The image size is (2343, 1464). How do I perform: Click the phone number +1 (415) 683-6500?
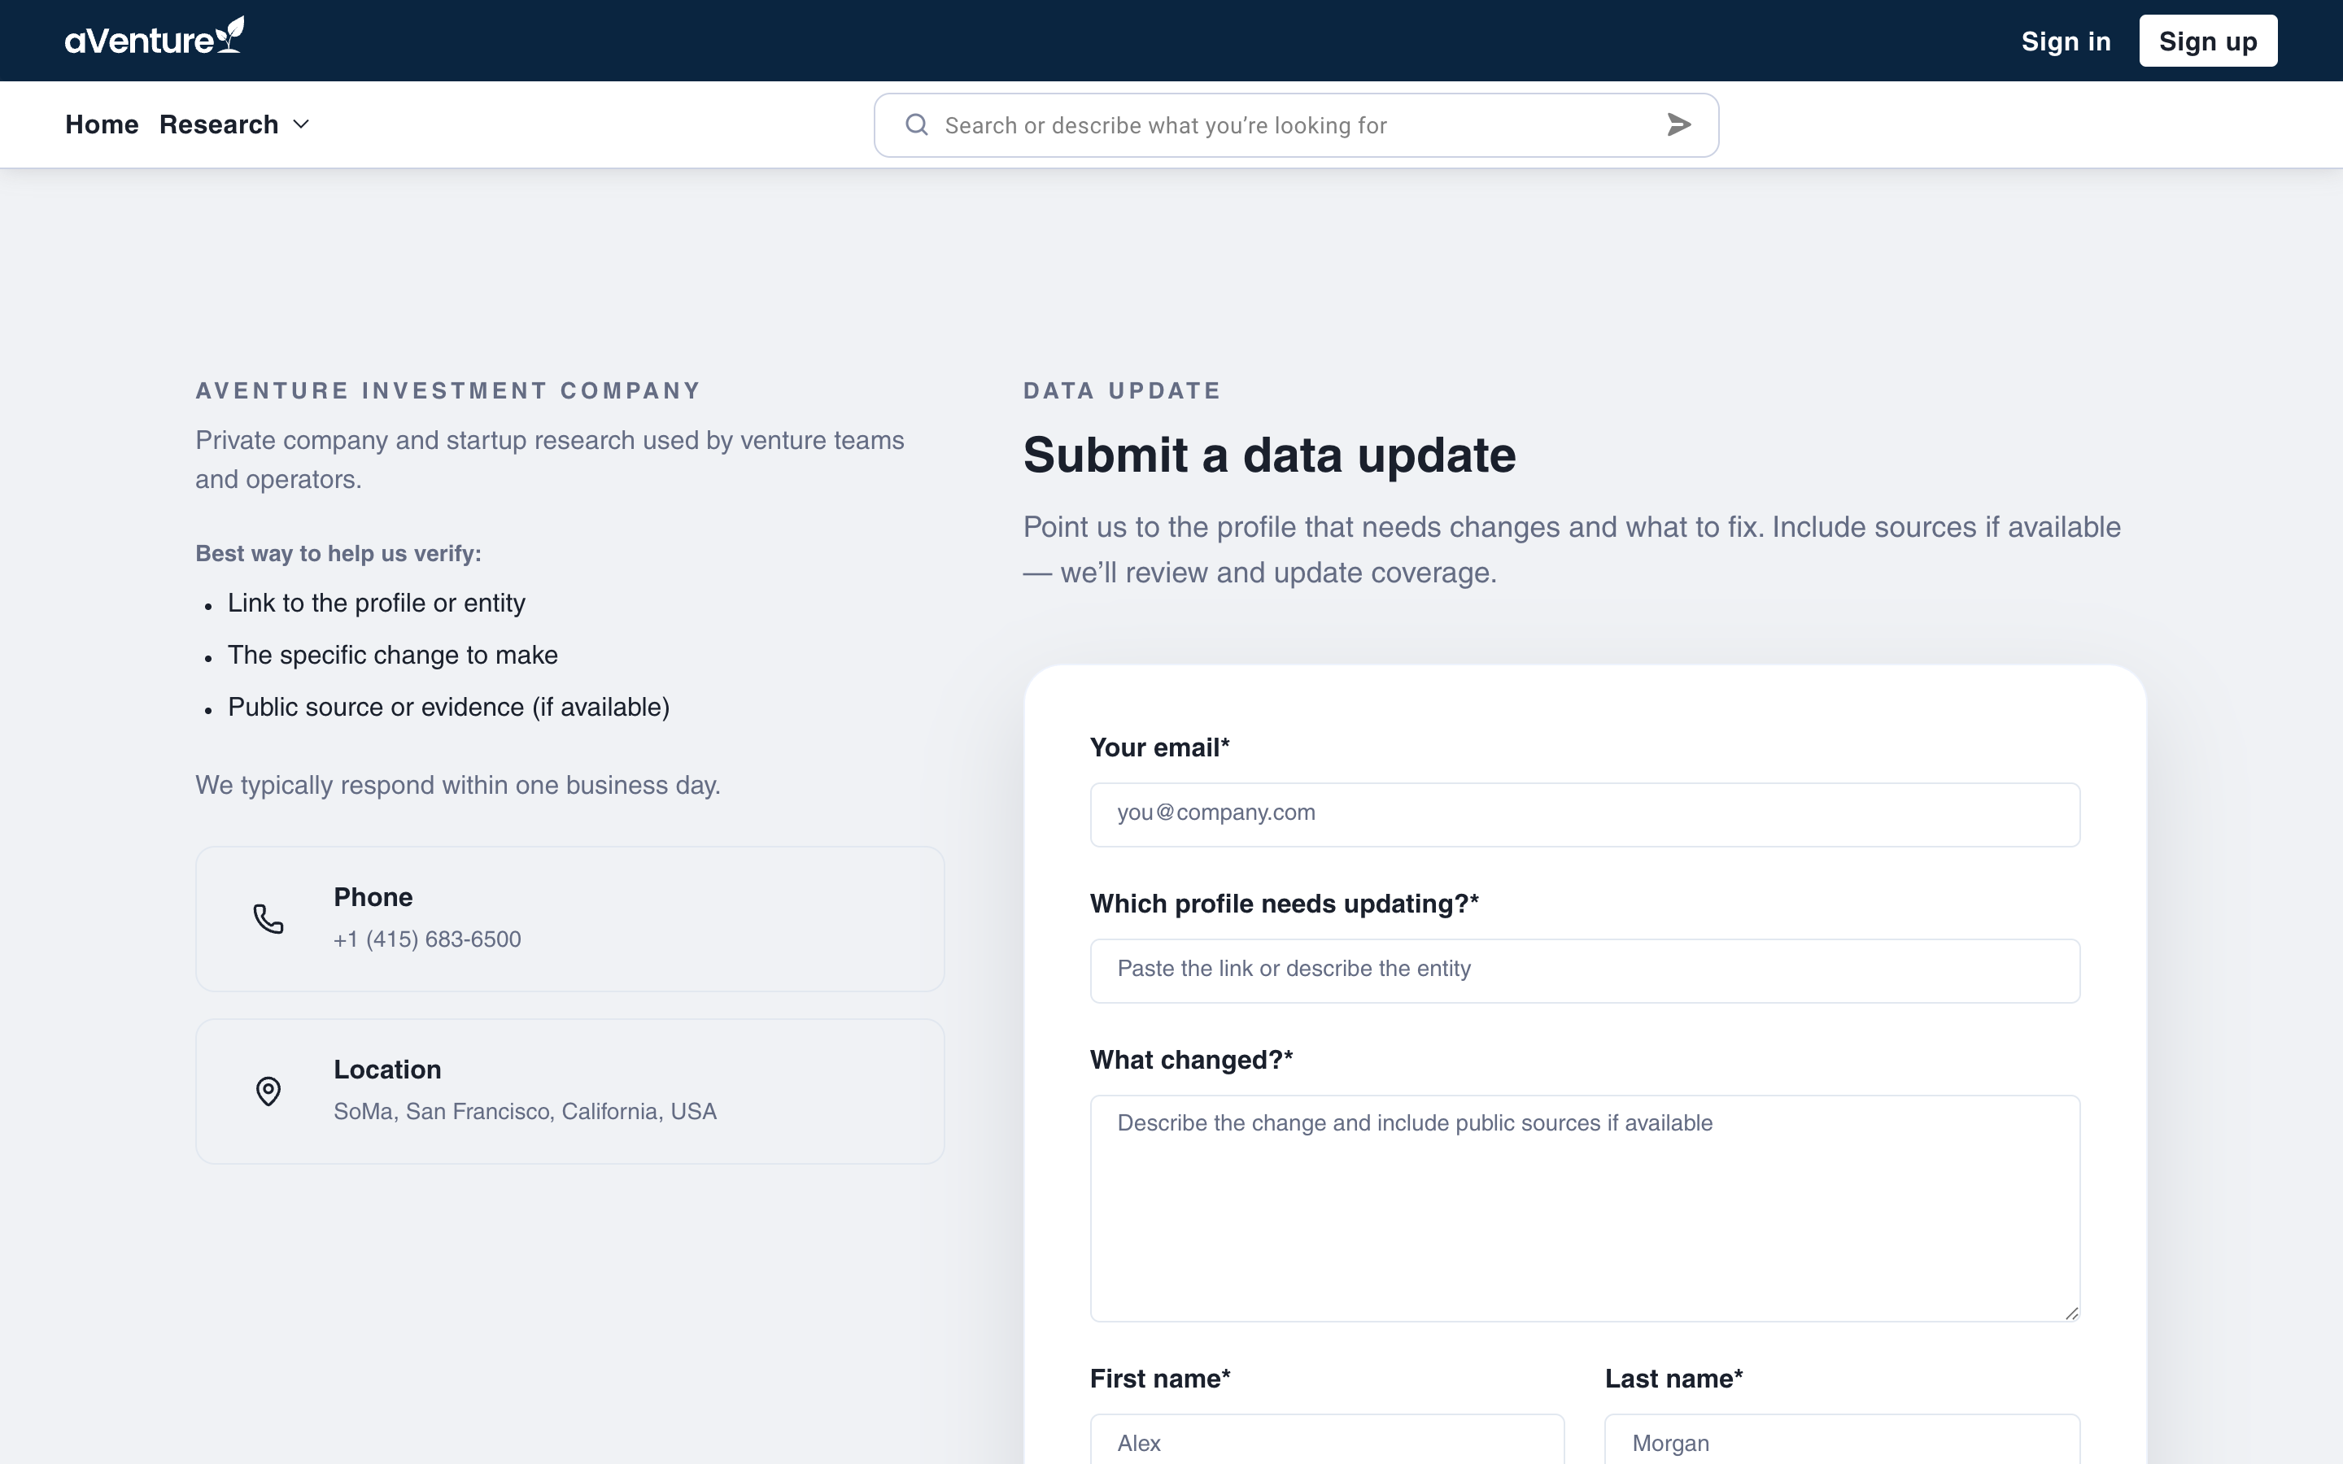click(x=427, y=939)
